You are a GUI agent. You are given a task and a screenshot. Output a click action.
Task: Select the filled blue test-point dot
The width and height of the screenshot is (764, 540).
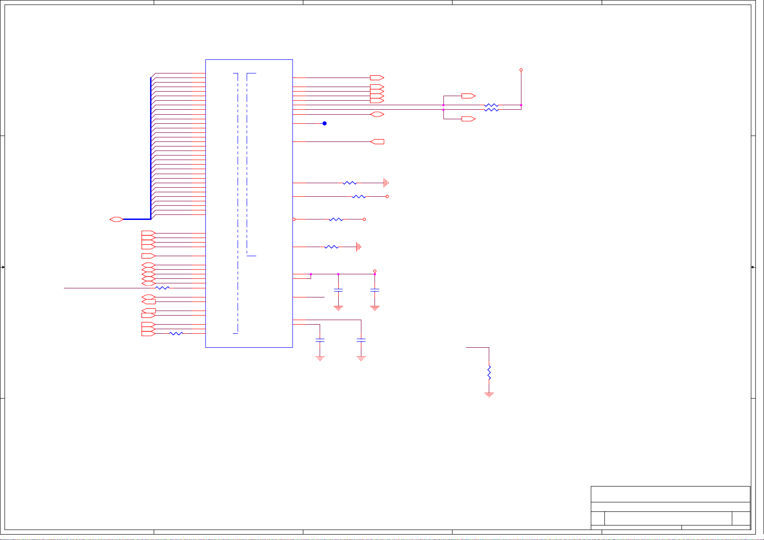pyautogui.click(x=325, y=123)
